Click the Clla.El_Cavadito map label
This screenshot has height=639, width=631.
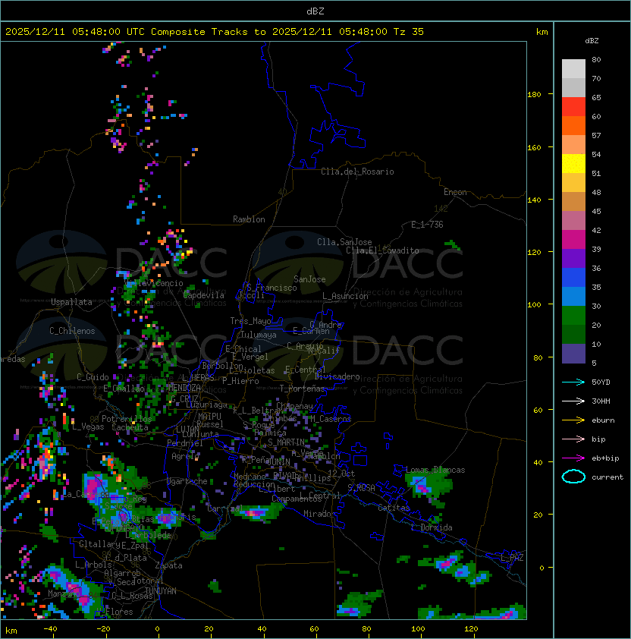[x=382, y=250]
